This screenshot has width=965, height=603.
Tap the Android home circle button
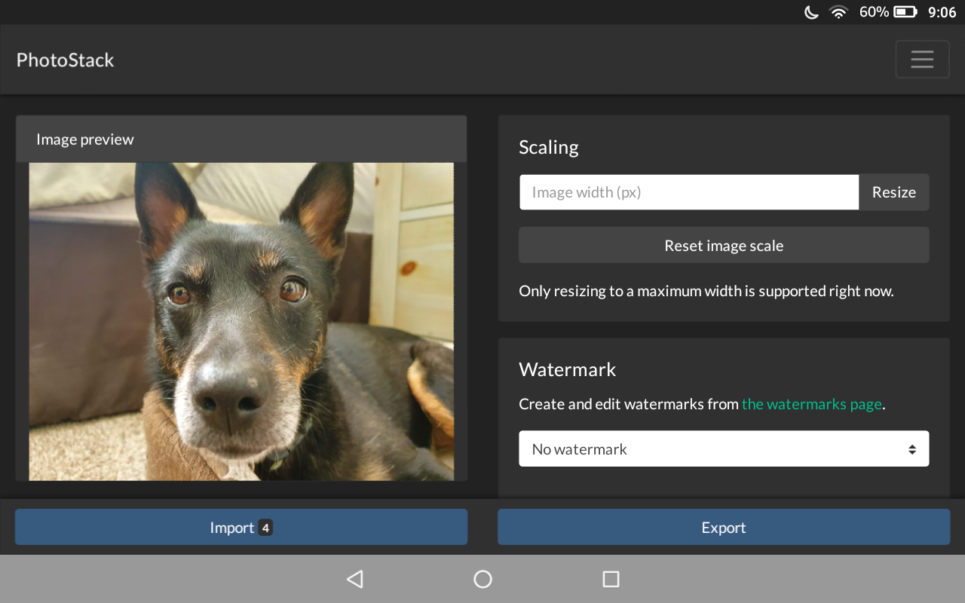click(x=482, y=579)
